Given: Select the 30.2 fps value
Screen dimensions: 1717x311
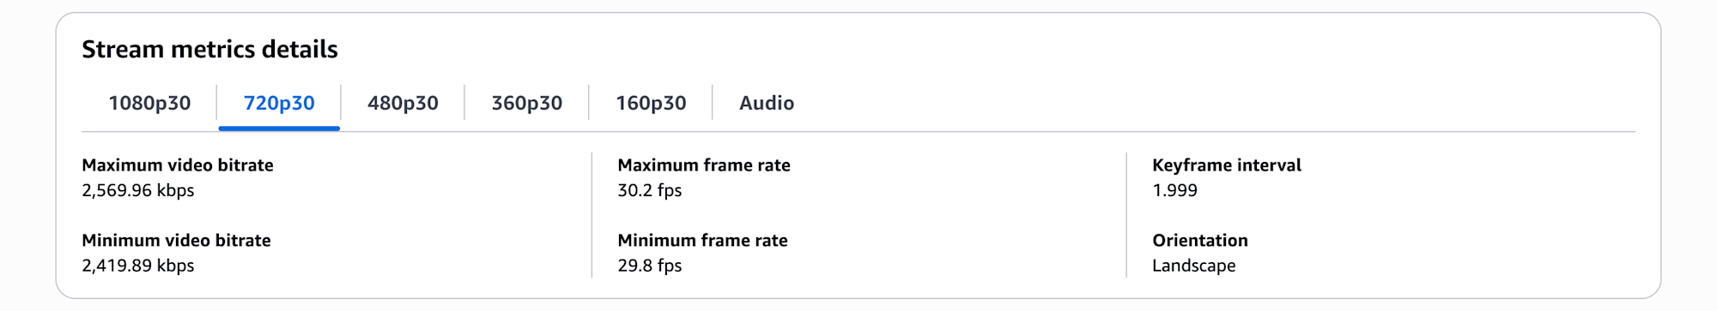Looking at the screenshot, I should pos(650,190).
